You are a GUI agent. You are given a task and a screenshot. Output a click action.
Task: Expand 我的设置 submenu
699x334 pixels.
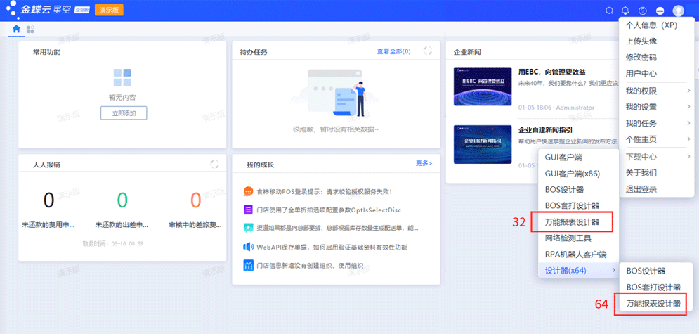click(657, 107)
